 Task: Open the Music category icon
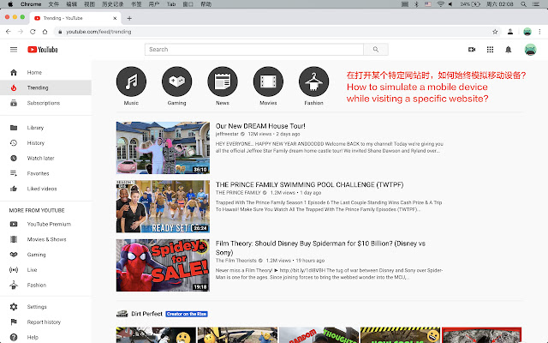[x=131, y=81]
